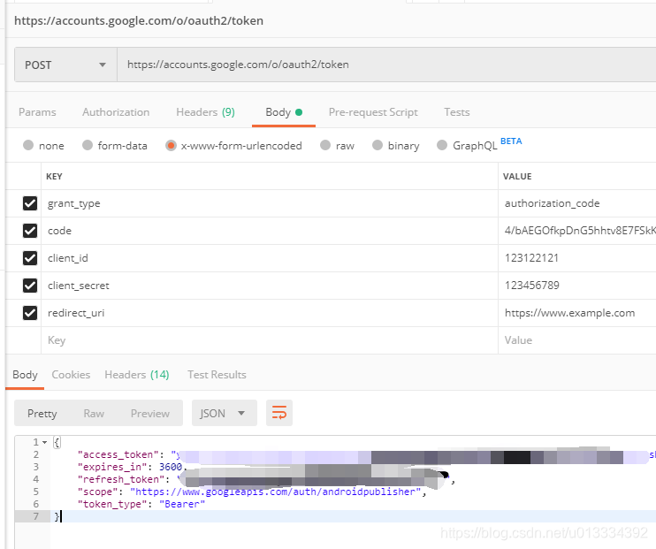Click the empty Key input cell
This screenshot has width=656, height=549.
270,340
